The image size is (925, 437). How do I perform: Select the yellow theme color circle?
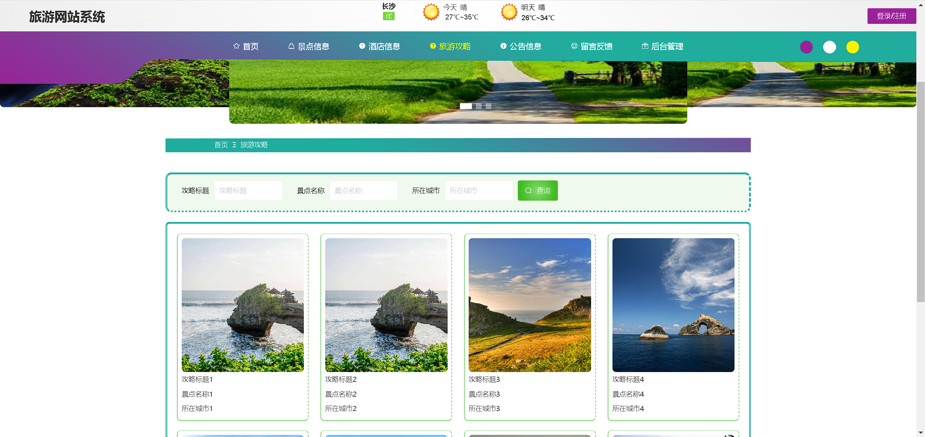[853, 47]
